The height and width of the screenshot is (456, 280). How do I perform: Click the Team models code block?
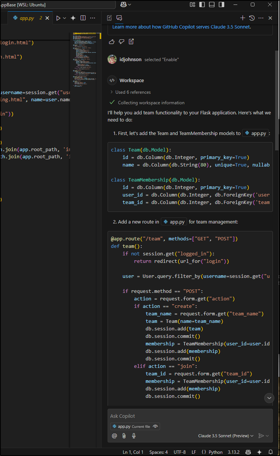pos(190,176)
